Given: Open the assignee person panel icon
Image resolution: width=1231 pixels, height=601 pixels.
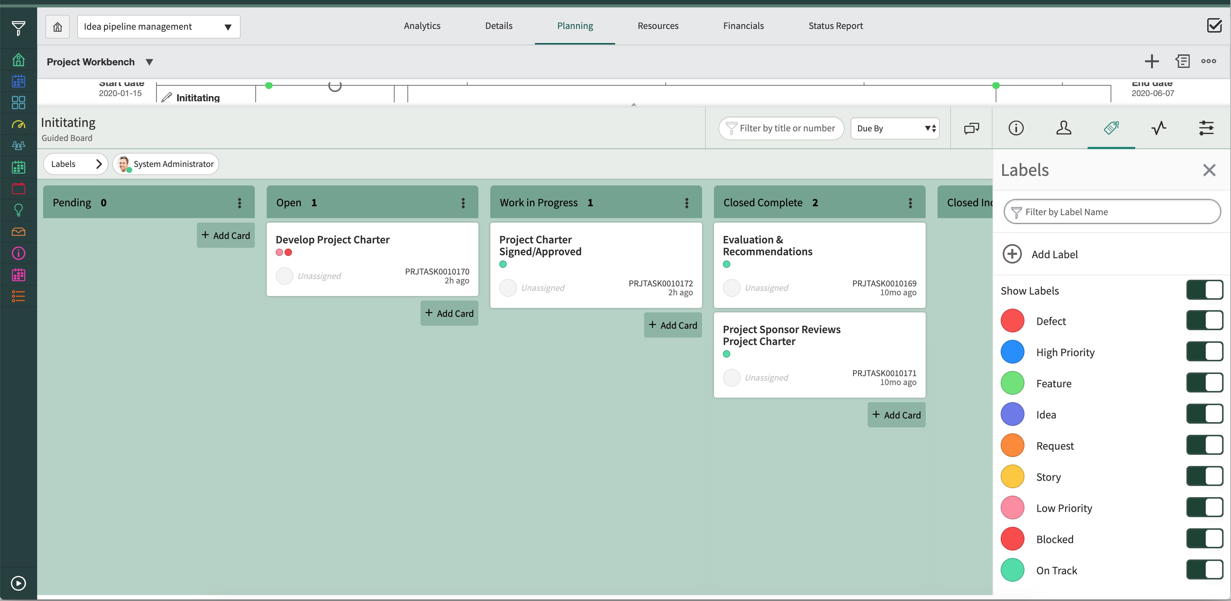Looking at the screenshot, I should coord(1063,128).
